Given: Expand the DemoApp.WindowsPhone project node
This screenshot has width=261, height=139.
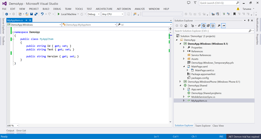Looking at the screenshot, I should pos(180,82).
